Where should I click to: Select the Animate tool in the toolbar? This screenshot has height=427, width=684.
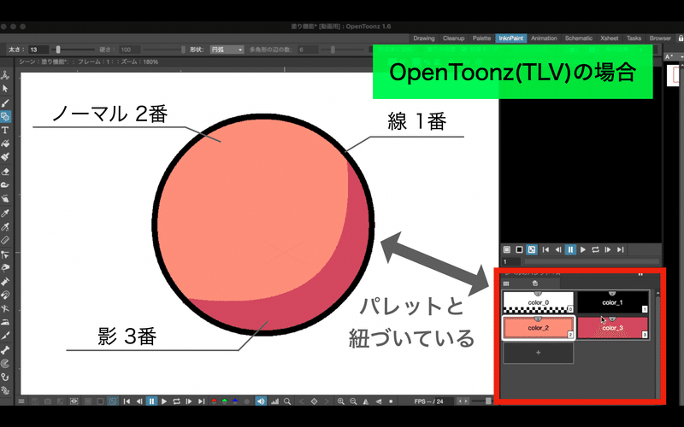click(x=5, y=75)
